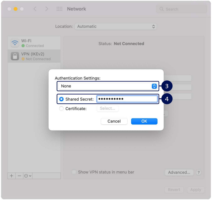Click the Search field
The height and width of the screenshot is (200, 212).
[x=182, y=9]
